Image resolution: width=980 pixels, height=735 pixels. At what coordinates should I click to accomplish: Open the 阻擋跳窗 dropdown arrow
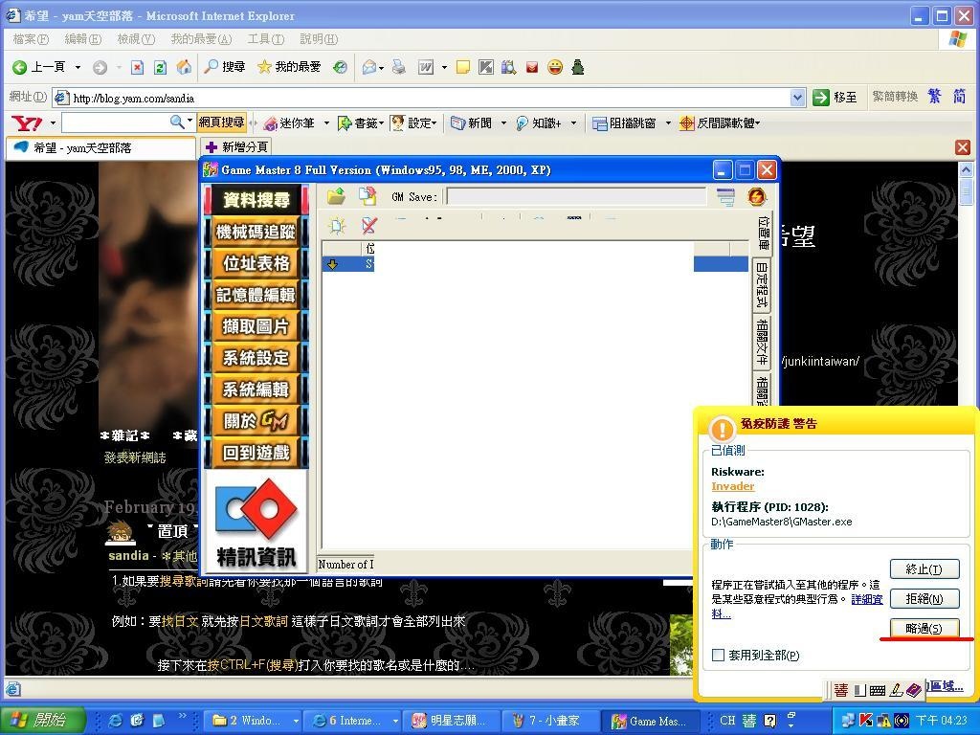668,123
